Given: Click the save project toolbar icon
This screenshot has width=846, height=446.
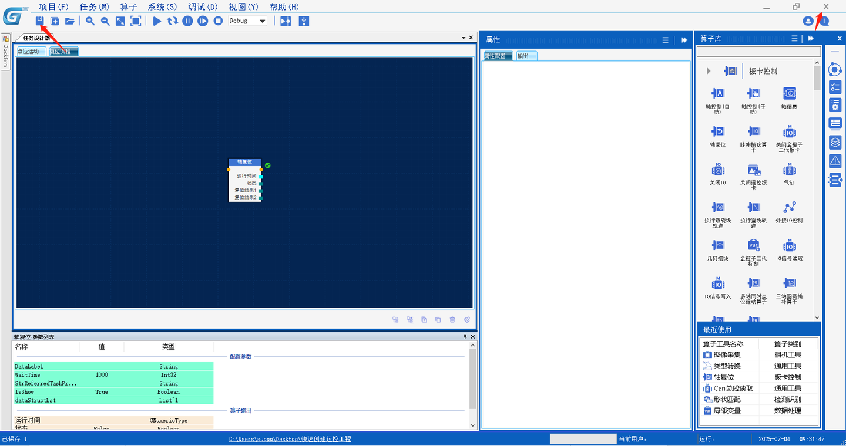Looking at the screenshot, I should [x=40, y=21].
